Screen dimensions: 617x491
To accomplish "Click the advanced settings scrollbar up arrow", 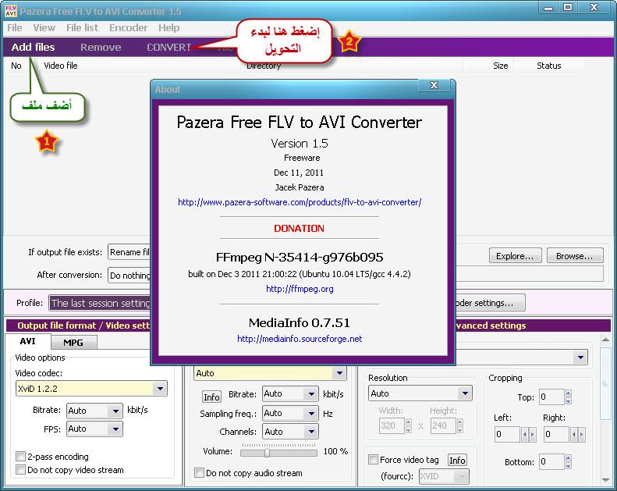I will point(606,339).
